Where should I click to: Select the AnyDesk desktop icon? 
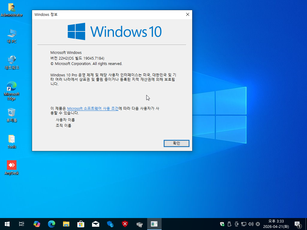click(12, 168)
